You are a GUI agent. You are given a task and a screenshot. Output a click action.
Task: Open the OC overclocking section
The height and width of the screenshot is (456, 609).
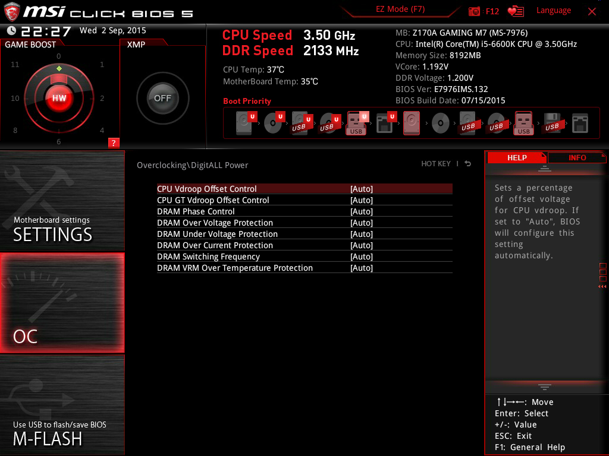(62, 303)
